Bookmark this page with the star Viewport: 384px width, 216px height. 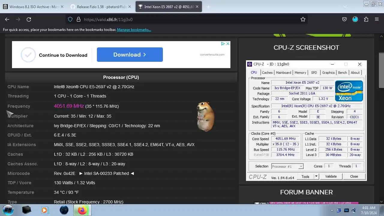[x=303, y=19]
